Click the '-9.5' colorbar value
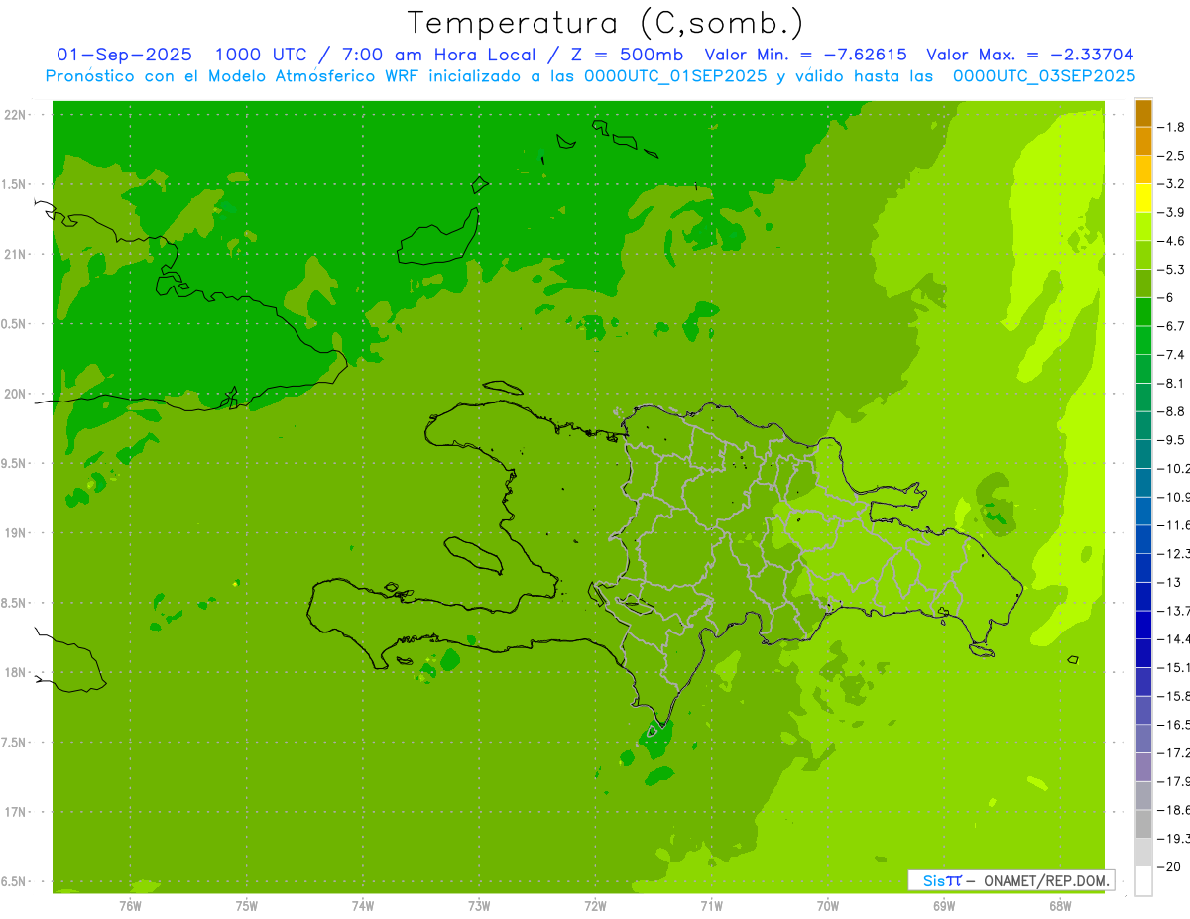The image size is (1190, 919). pos(1172,440)
